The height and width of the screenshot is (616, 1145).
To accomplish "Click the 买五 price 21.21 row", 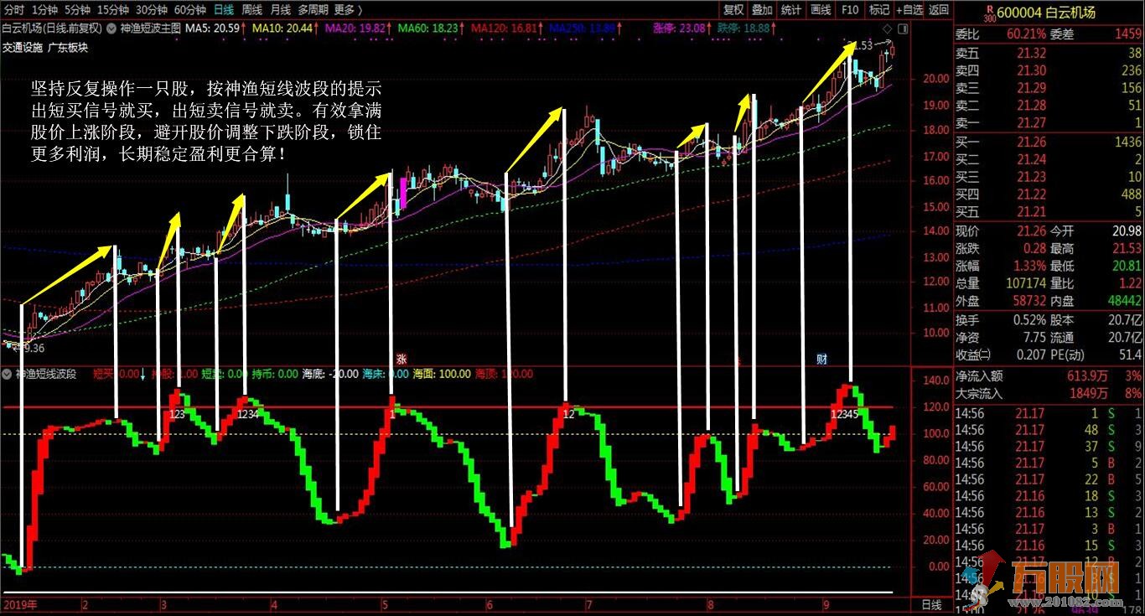I will [1049, 212].
